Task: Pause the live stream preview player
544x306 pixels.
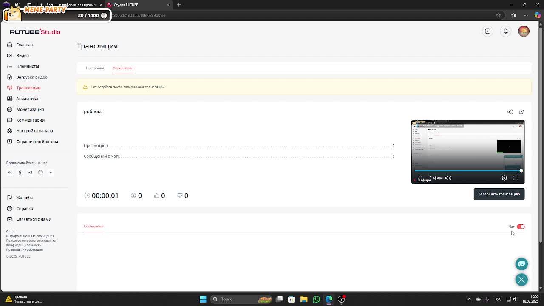Action: [x=420, y=178]
